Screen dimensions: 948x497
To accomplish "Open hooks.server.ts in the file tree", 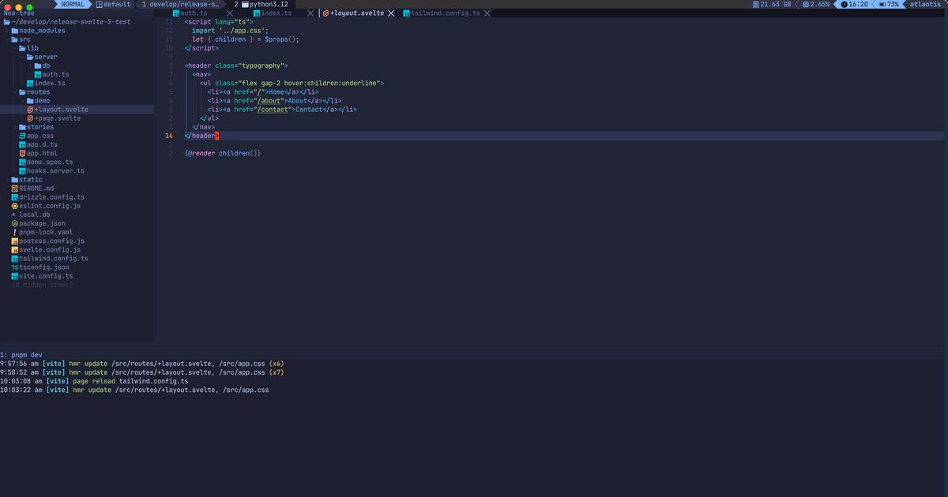I will click(55, 170).
